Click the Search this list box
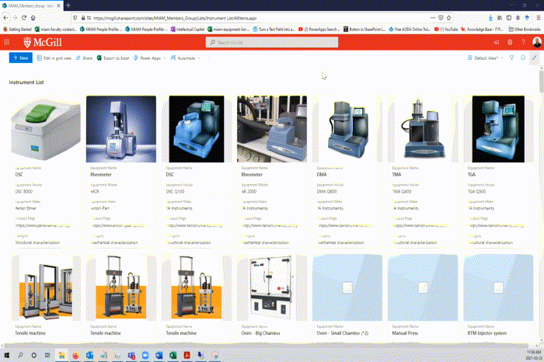The height and width of the screenshot is (362, 544). (272, 42)
